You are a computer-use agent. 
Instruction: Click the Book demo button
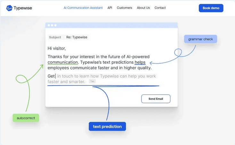click(x=211, y=8)
